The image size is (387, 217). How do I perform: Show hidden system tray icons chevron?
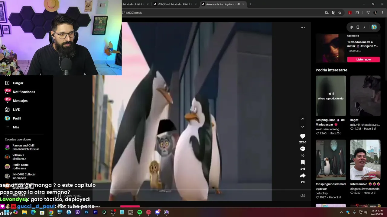342,212
